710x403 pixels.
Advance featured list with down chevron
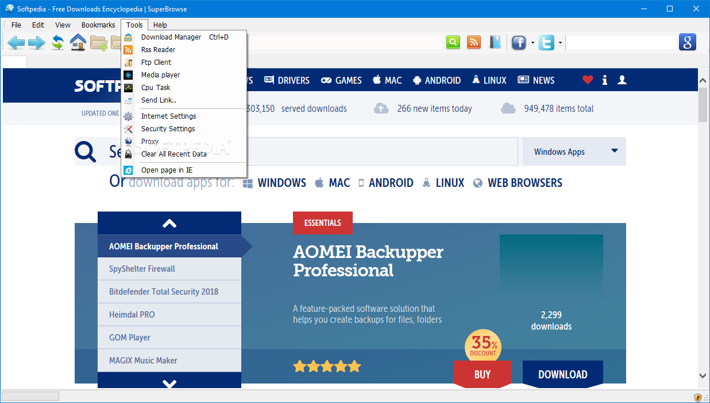[169, 384]
